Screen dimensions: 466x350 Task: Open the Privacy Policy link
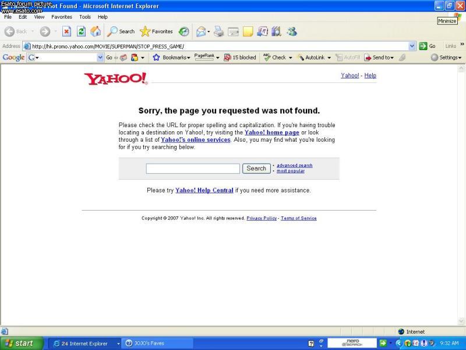262,218
